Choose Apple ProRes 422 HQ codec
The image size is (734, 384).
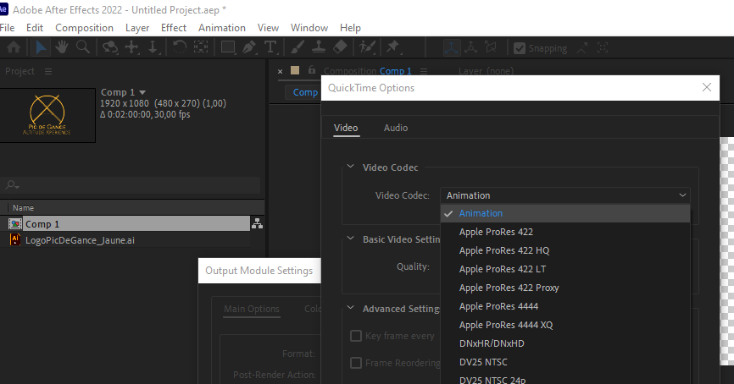[504, 250]
